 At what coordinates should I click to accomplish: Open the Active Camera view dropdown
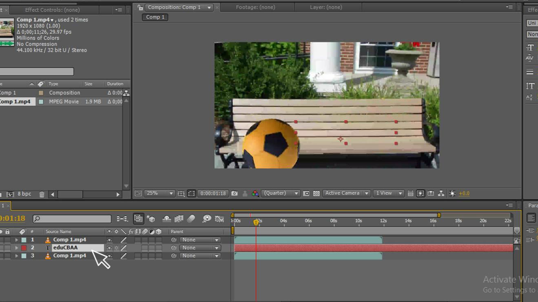(x=347, y=193)
